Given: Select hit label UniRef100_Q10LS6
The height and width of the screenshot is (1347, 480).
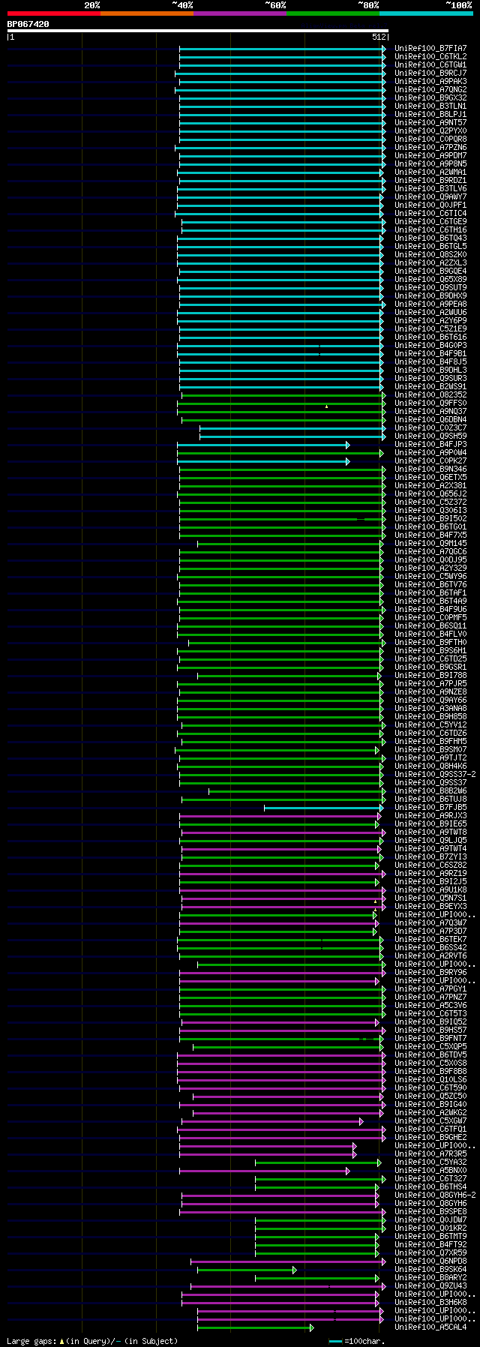Looking at the screenshot, I should (x=430, y=1080).
